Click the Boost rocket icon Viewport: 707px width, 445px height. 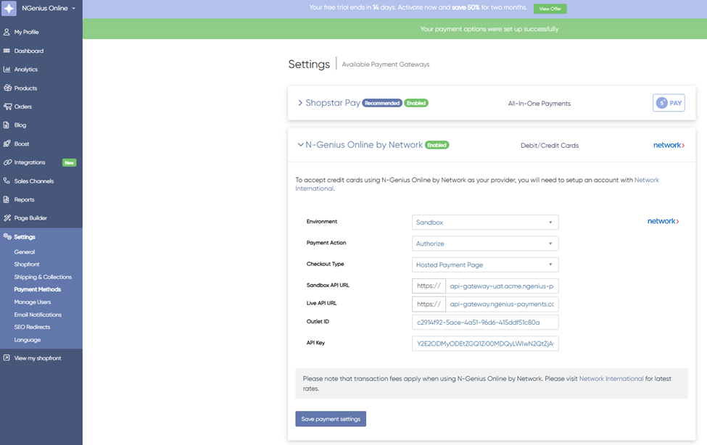point(7,144)
